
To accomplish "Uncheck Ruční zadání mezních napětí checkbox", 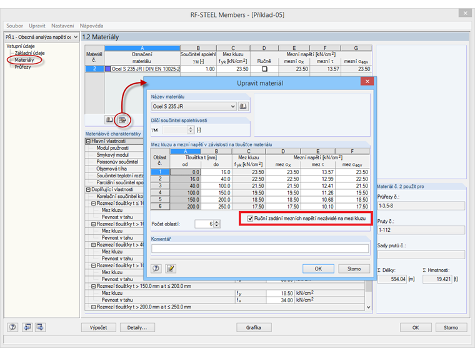I will coord(250,218).
